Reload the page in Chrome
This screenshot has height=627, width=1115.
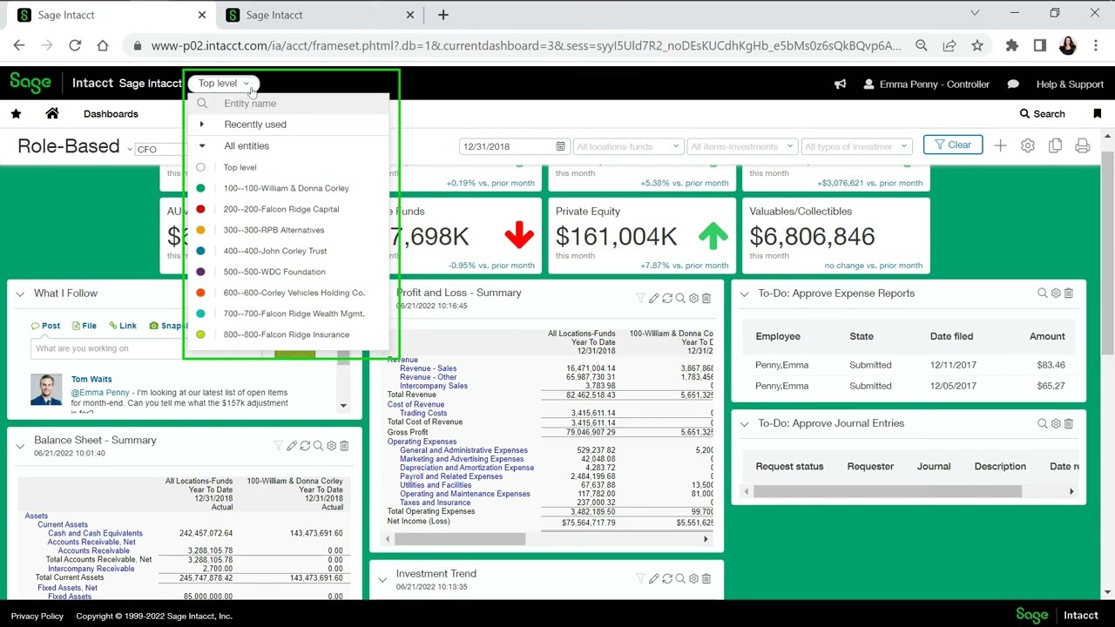point(75,46)
